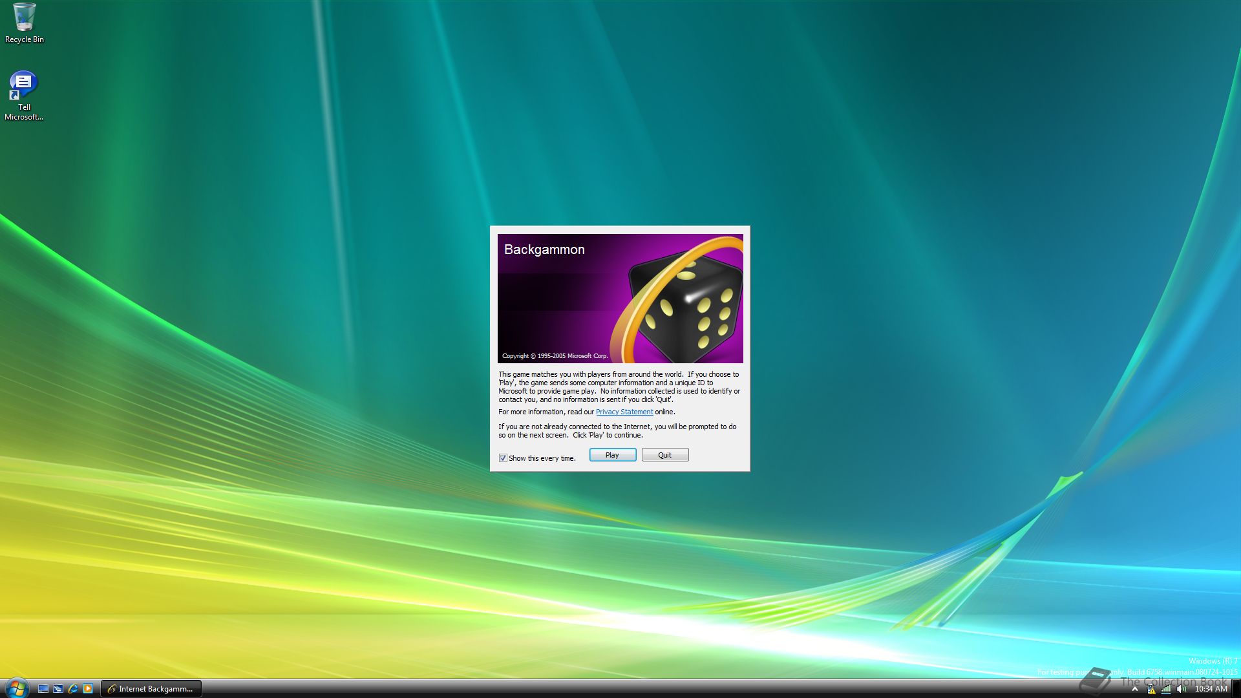
Task: Launch Windows Media Player from quick launch
Action: [88, 689]
